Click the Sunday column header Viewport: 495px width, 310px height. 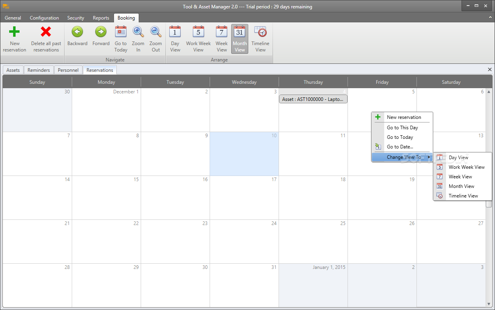[37, 82]
